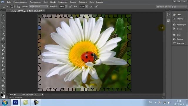188x106 pixels.
Task: Select the Eyedropper tool
Action: coord(3,34)
